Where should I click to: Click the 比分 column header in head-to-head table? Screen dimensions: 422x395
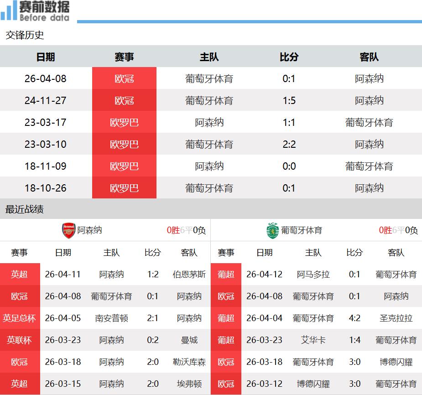(289, 57)
